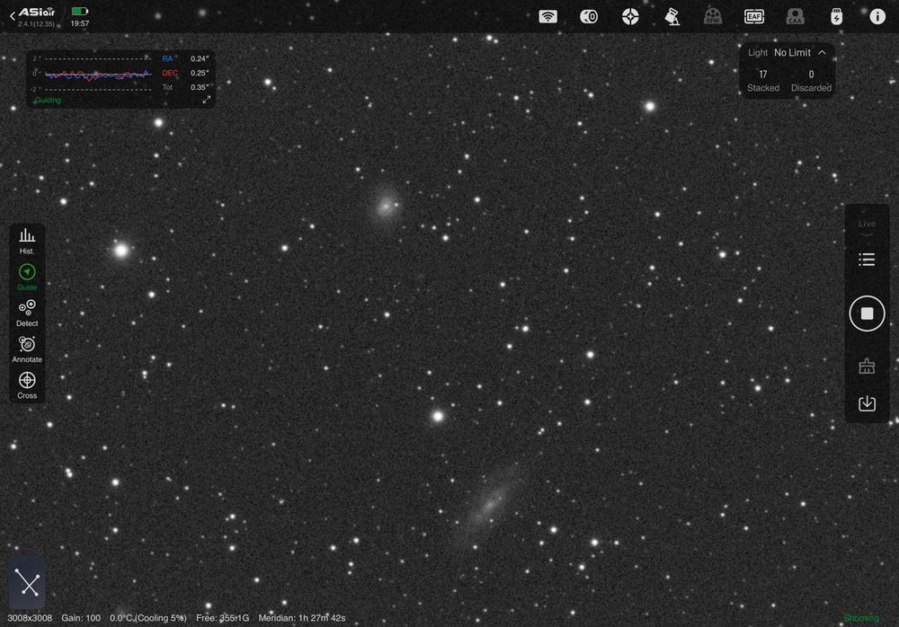Open the WiFi settings icon

click(547, 17)
